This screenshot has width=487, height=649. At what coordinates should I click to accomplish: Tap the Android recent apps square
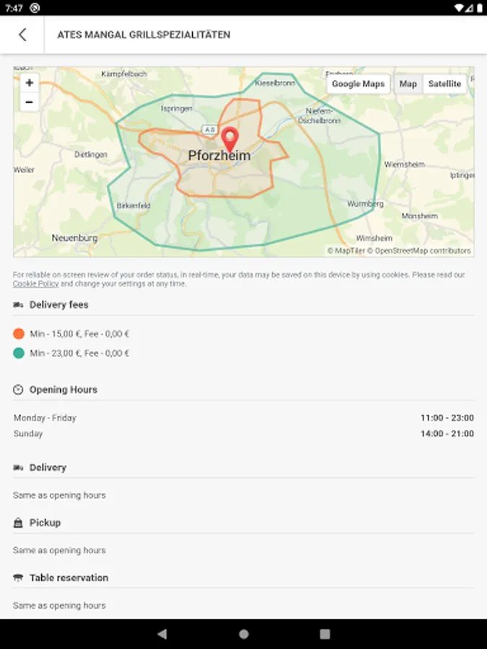pyautogui.click(x=325, y=634)
